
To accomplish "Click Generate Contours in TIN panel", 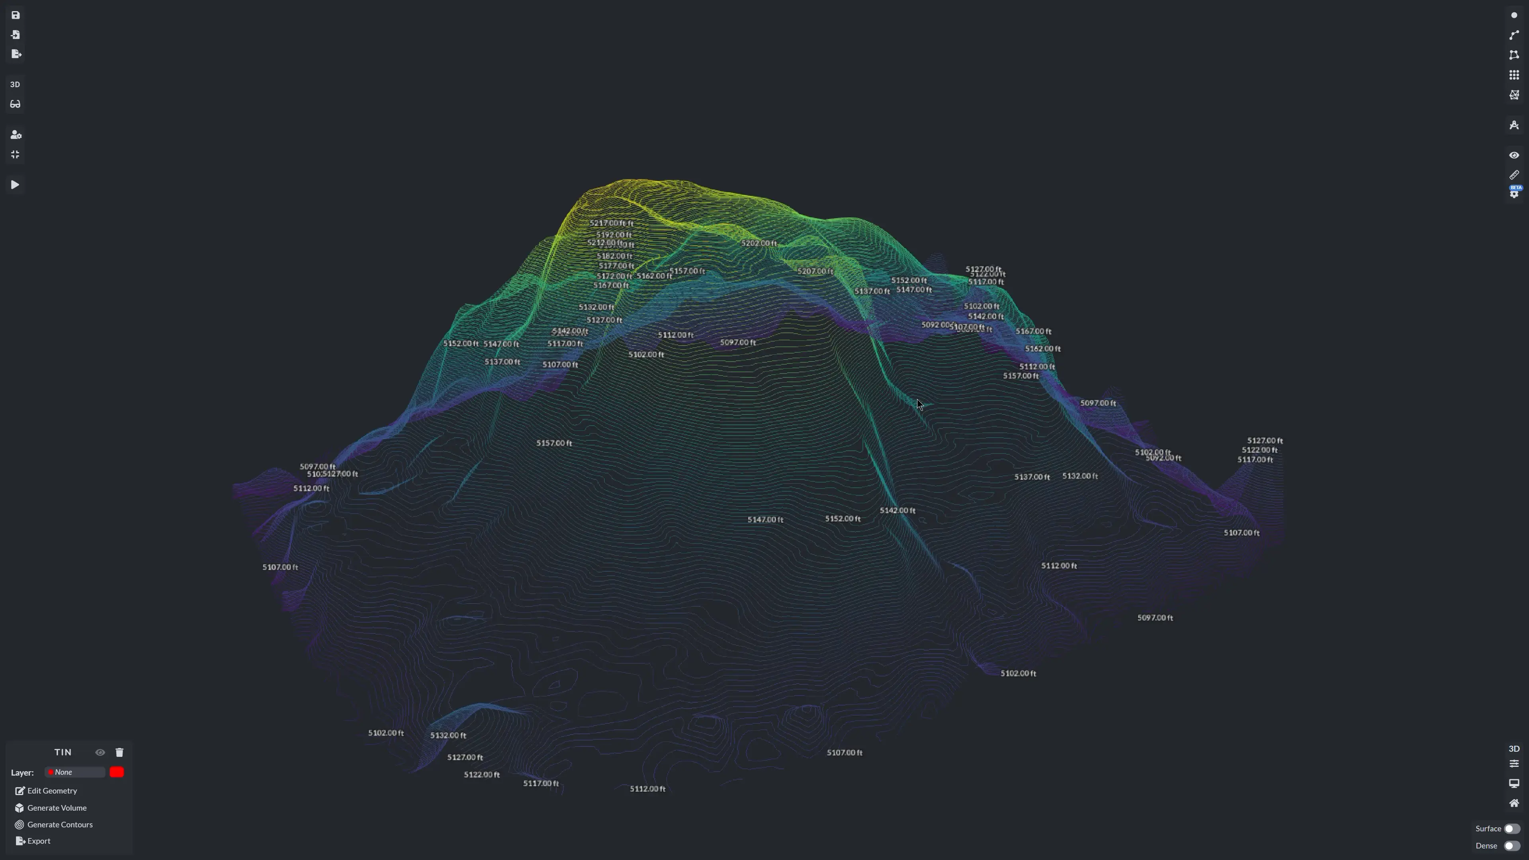I will 59,825.
